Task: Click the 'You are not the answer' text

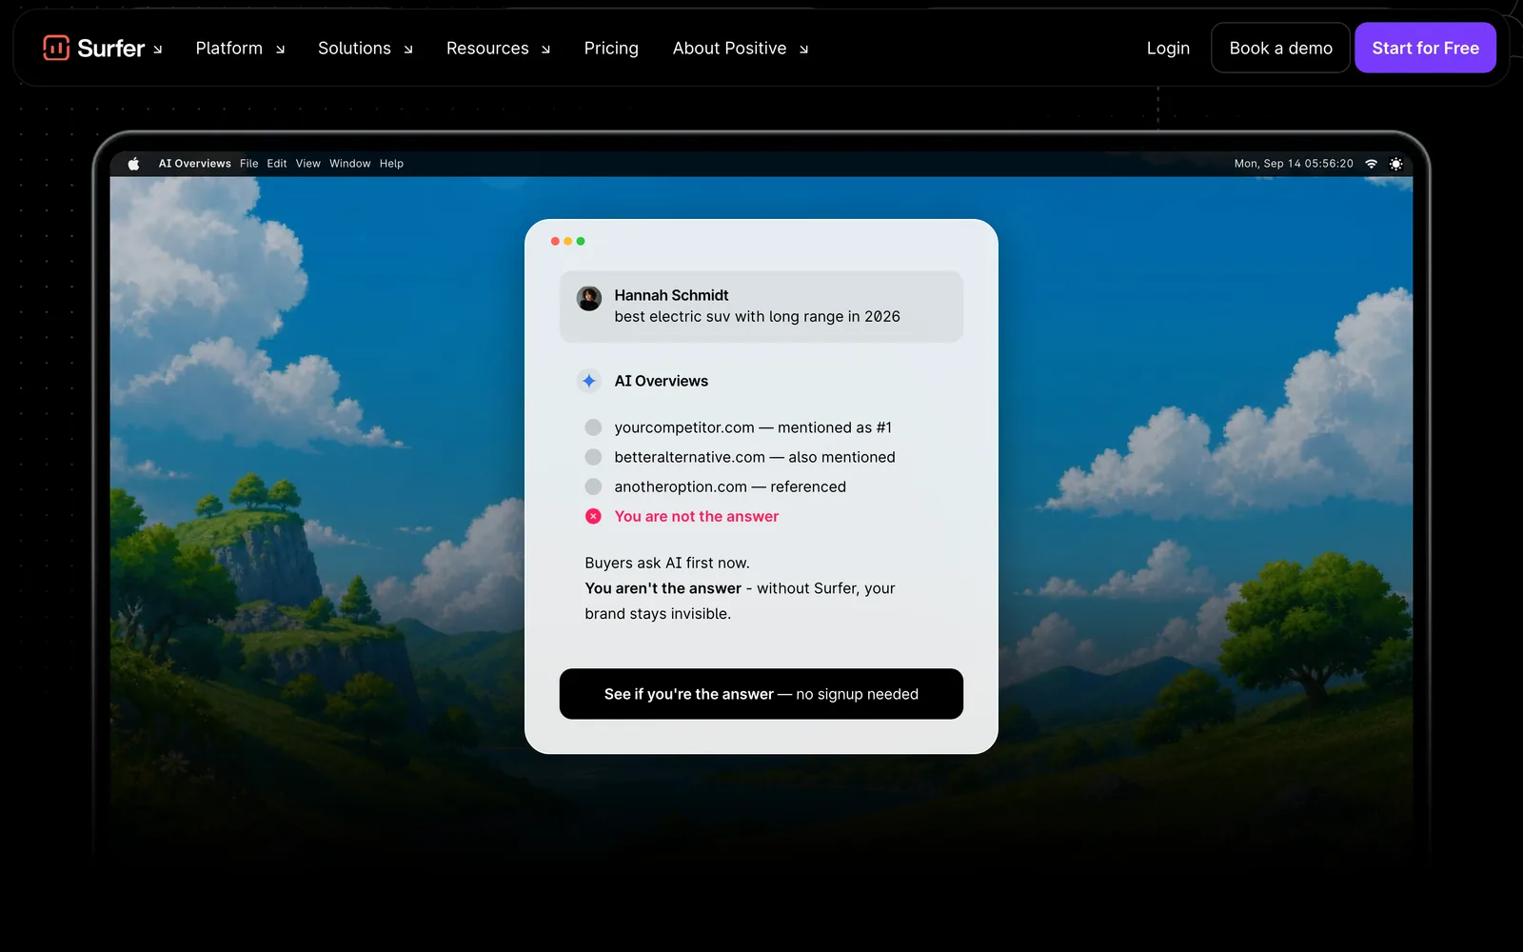Action: [x=697, y=516]
